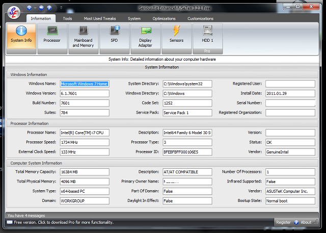The image size is (326, 233).
Task: Click the Register button
Action: [x=283, y=222]
